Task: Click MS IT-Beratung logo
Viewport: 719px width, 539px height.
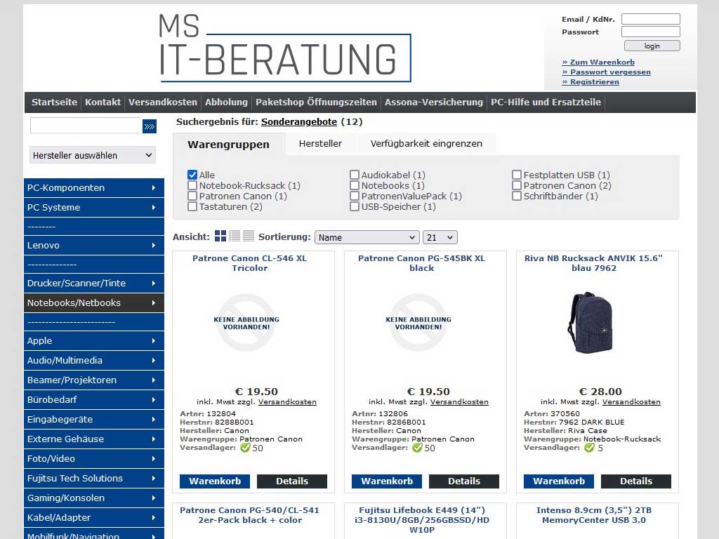Action: [284, 48]
